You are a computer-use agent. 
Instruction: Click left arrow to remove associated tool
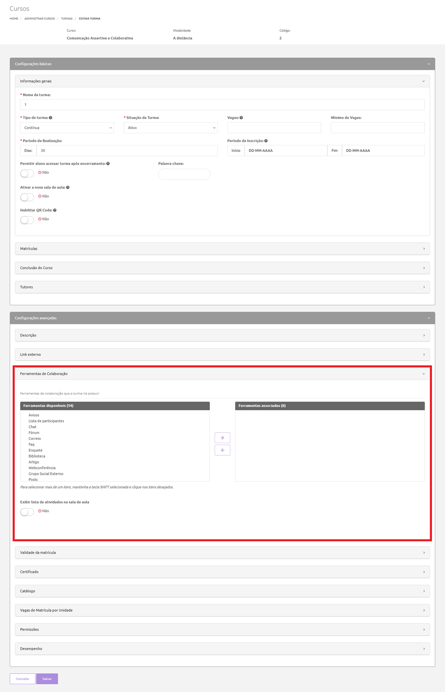222,450
